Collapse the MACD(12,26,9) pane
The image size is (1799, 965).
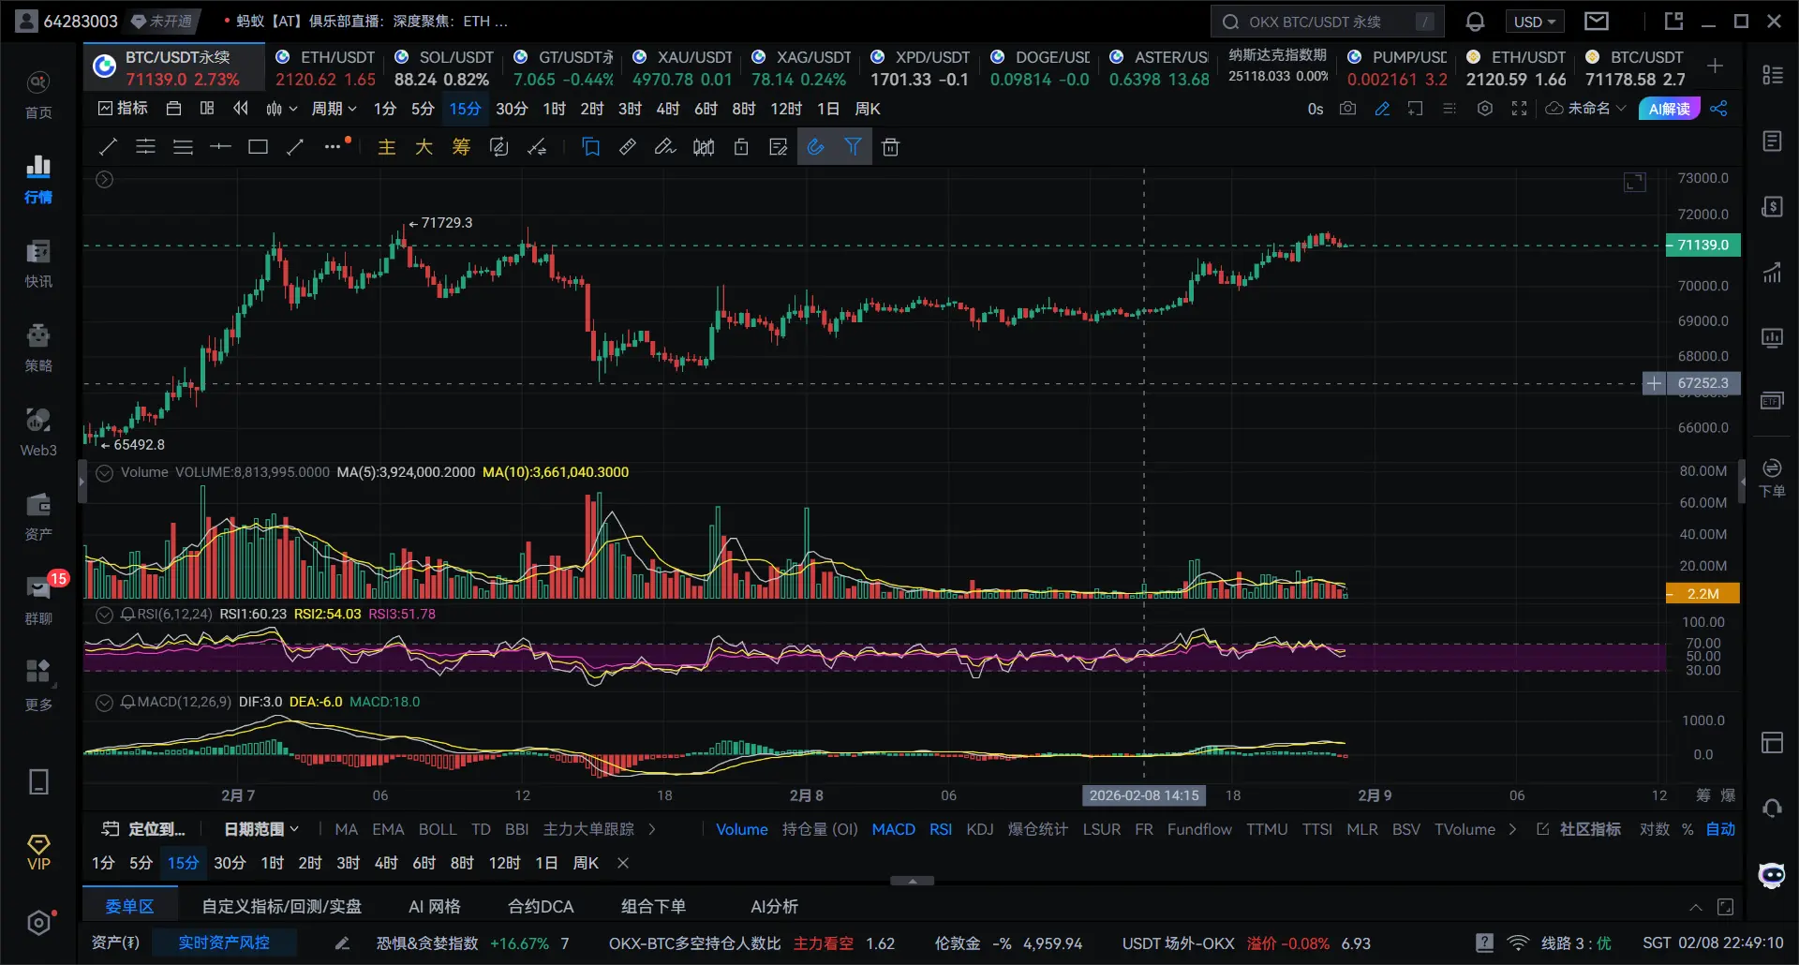click(x=105, y=703)
